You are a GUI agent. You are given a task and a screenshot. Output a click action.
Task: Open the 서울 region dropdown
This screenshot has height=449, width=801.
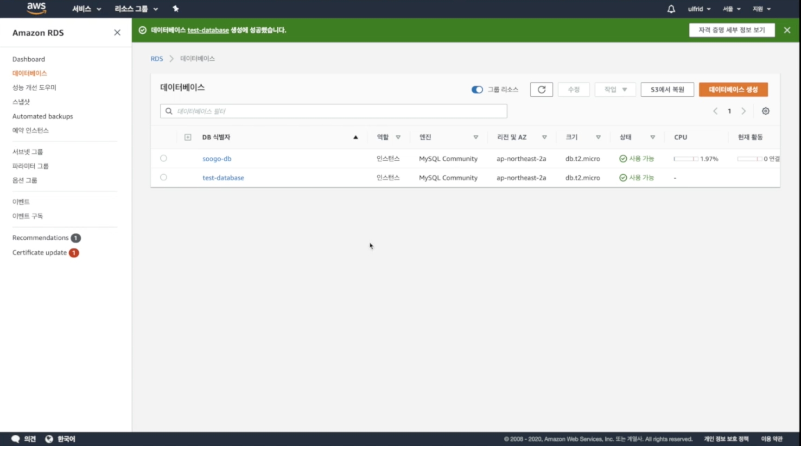[731, 9]
